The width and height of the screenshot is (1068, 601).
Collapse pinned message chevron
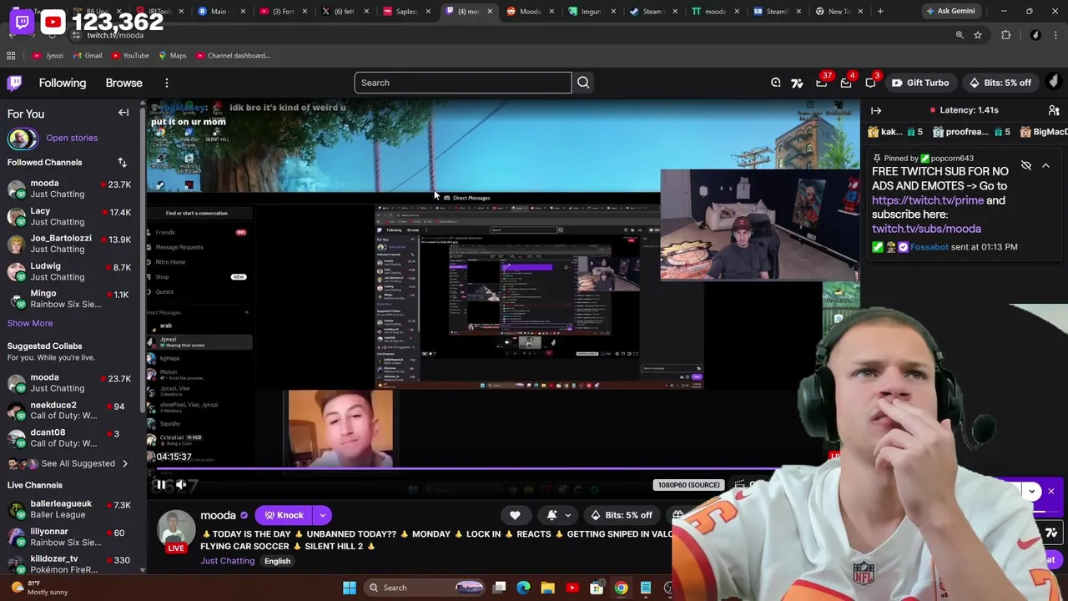coord(1045,165)
